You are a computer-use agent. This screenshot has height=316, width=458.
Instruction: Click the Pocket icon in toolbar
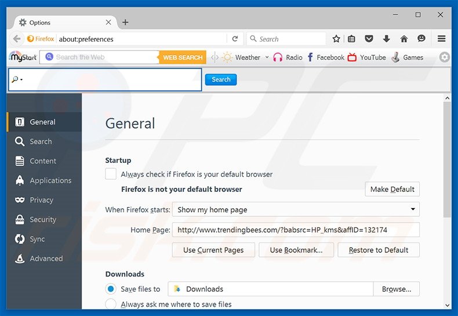(369, 39)
